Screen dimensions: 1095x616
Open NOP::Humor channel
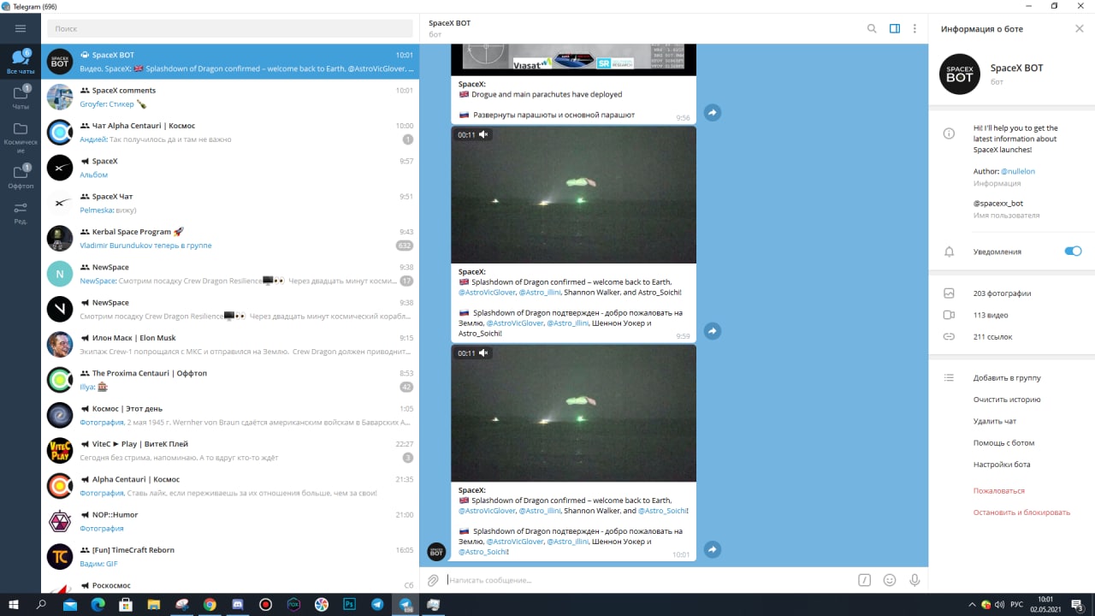[x=230, y=521]
